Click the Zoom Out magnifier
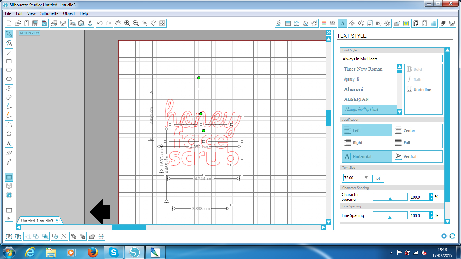461x259 pixels. 136,23
